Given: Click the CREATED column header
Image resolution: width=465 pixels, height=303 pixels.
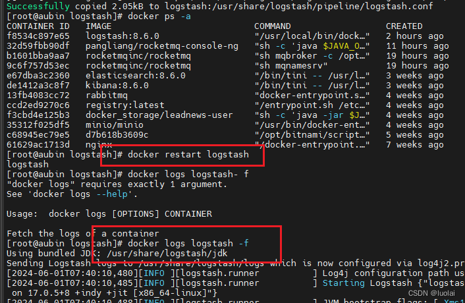Looking at the screenshot, I should (x=404, y=26).
